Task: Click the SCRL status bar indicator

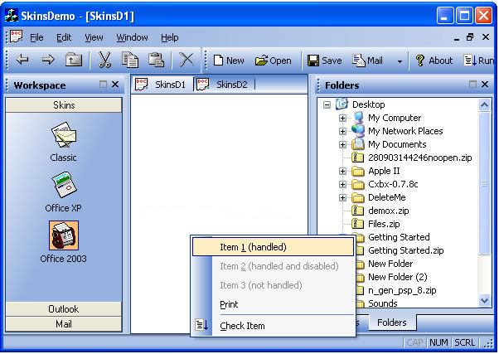Action: pos(464,342)
